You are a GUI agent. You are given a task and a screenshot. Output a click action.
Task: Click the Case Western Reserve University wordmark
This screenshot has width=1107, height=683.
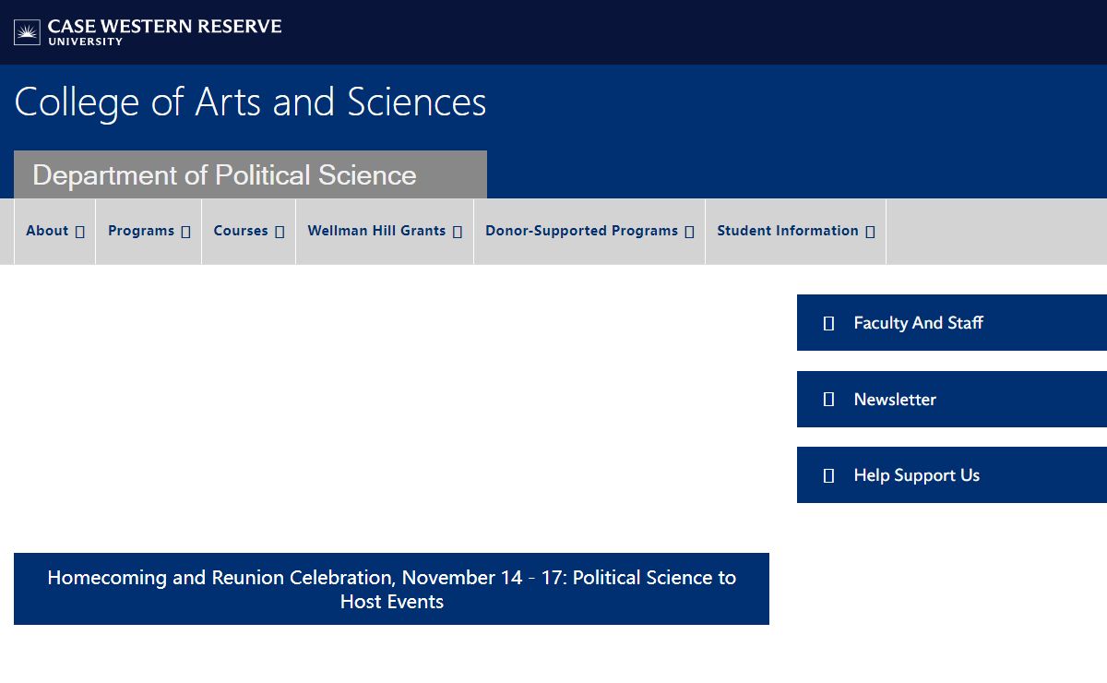pyautogui.click(x=165, y=31)
